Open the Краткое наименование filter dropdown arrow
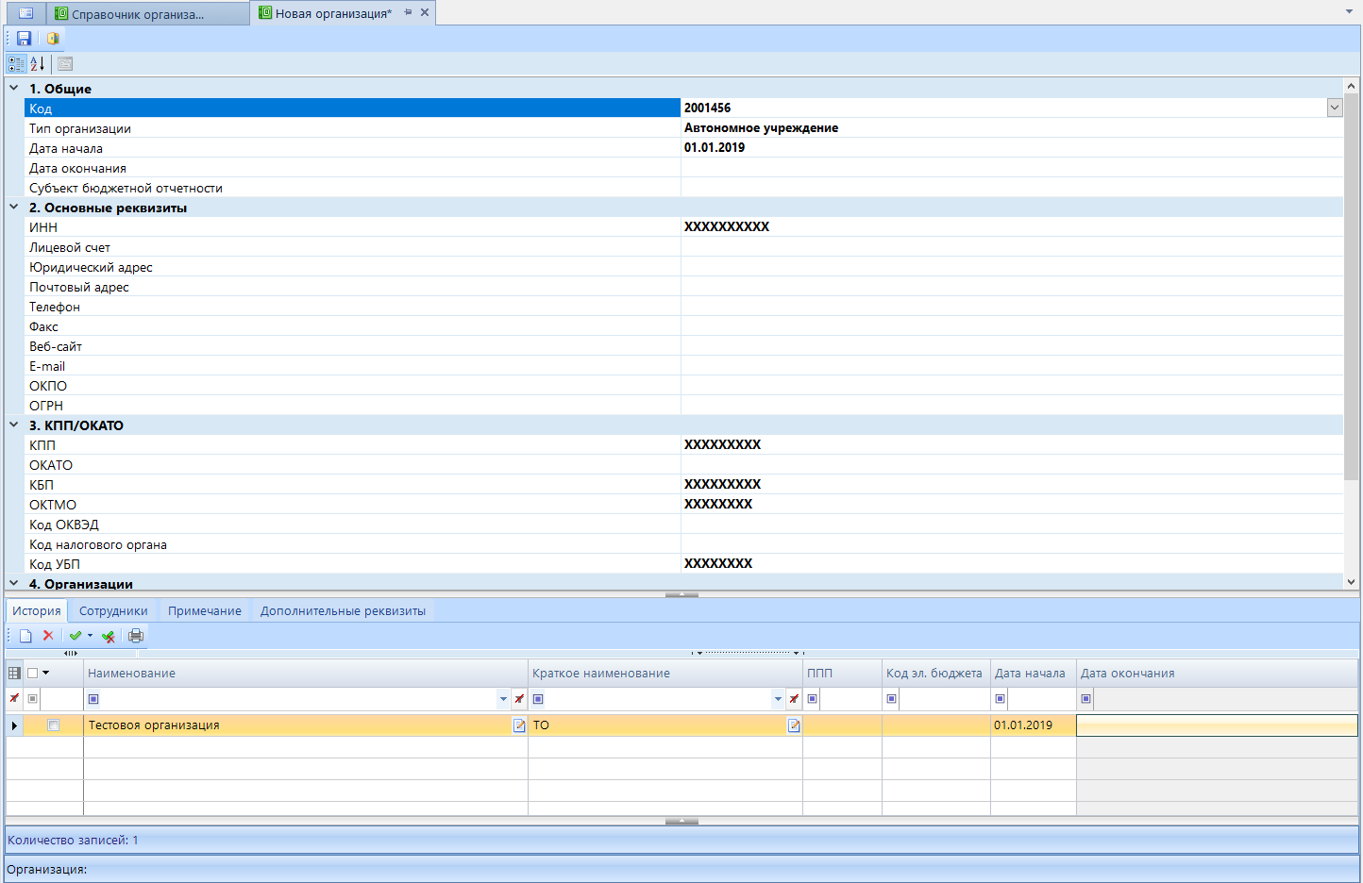Image resolution: width=1363 pixels, height=883 pixels. point(778,699)
